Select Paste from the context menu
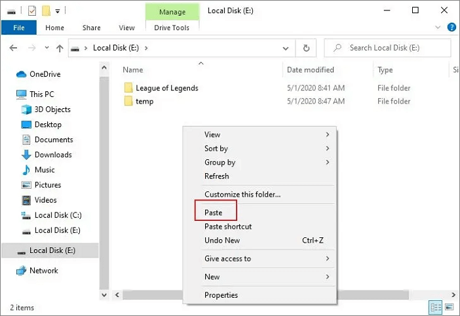460x316 pixels. [x=214, y=212]
